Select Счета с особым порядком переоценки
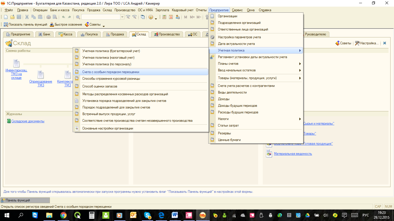The width and height of the screenshot is (394, 221). (x=141, y=72)
